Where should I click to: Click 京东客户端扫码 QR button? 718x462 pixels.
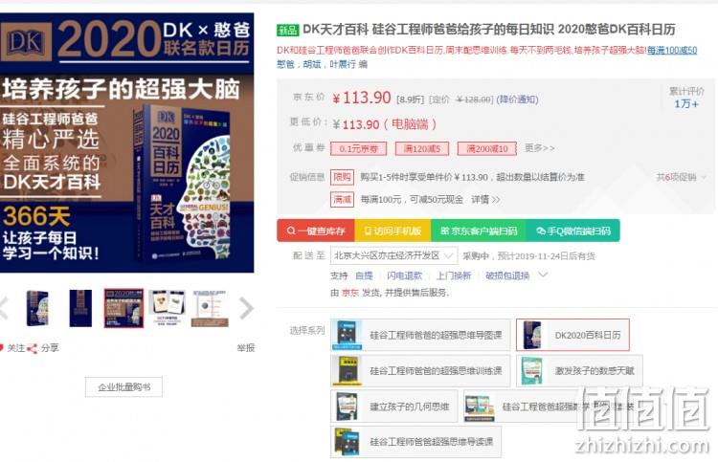click(479, 231)
